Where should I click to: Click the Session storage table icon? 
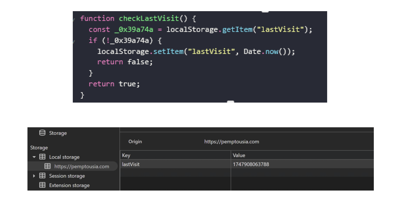42,176
